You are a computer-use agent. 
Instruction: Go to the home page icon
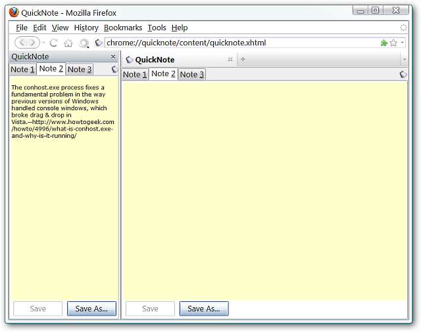coord(68,43)
